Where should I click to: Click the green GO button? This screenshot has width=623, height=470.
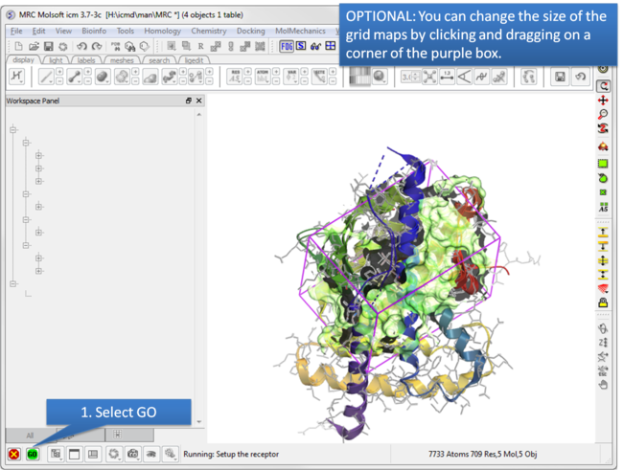point(33,454)
